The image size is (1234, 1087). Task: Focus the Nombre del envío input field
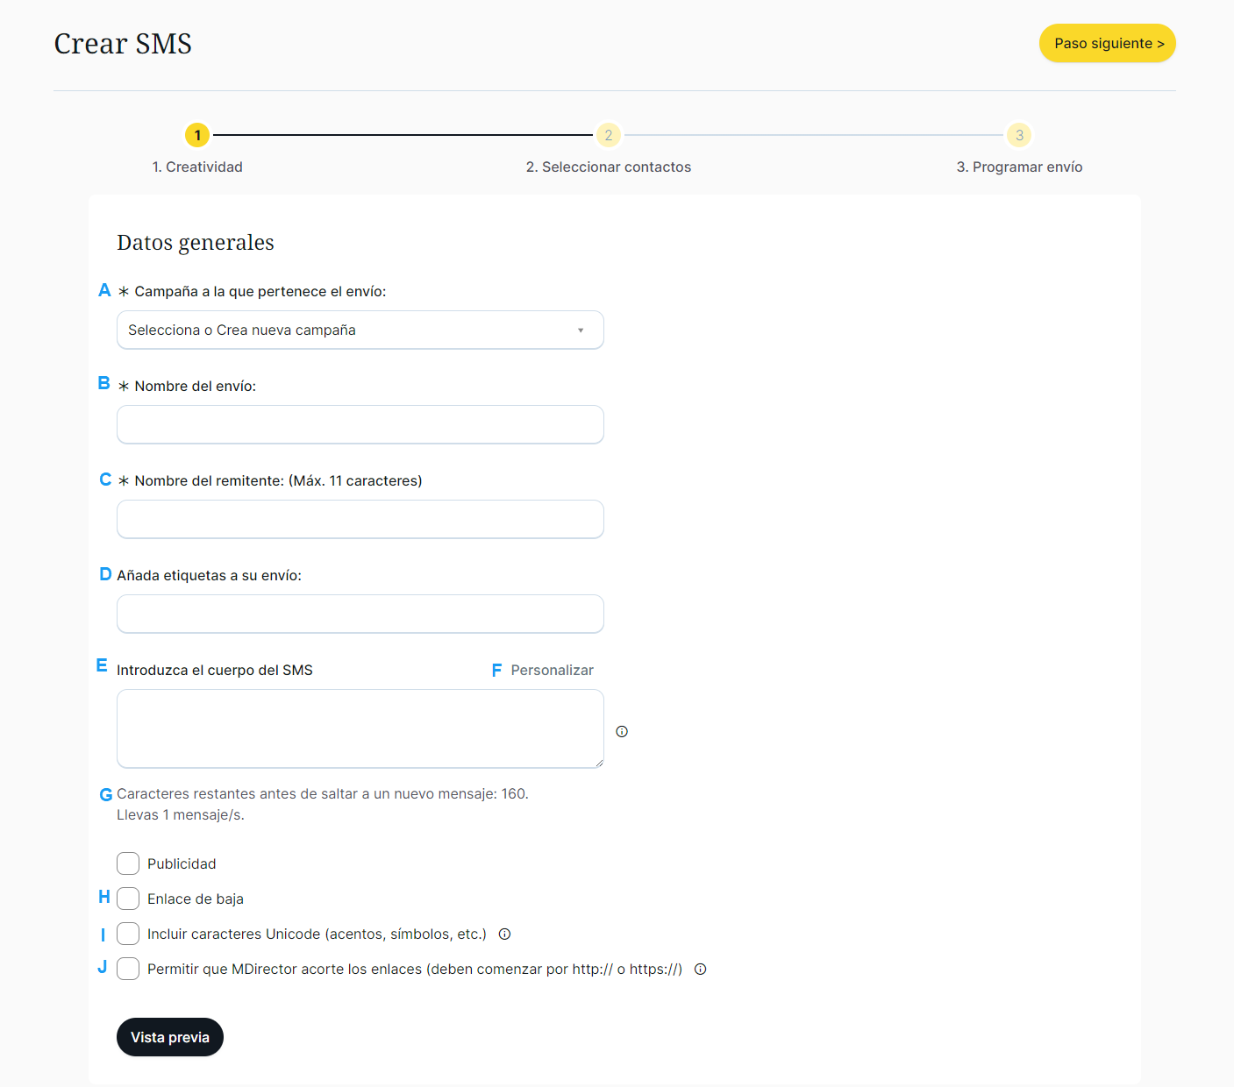click(360, 424)
